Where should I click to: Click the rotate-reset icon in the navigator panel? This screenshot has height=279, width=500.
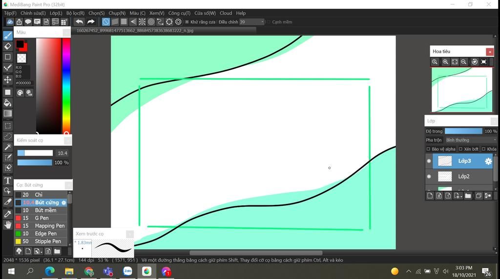tap(475, 62)
